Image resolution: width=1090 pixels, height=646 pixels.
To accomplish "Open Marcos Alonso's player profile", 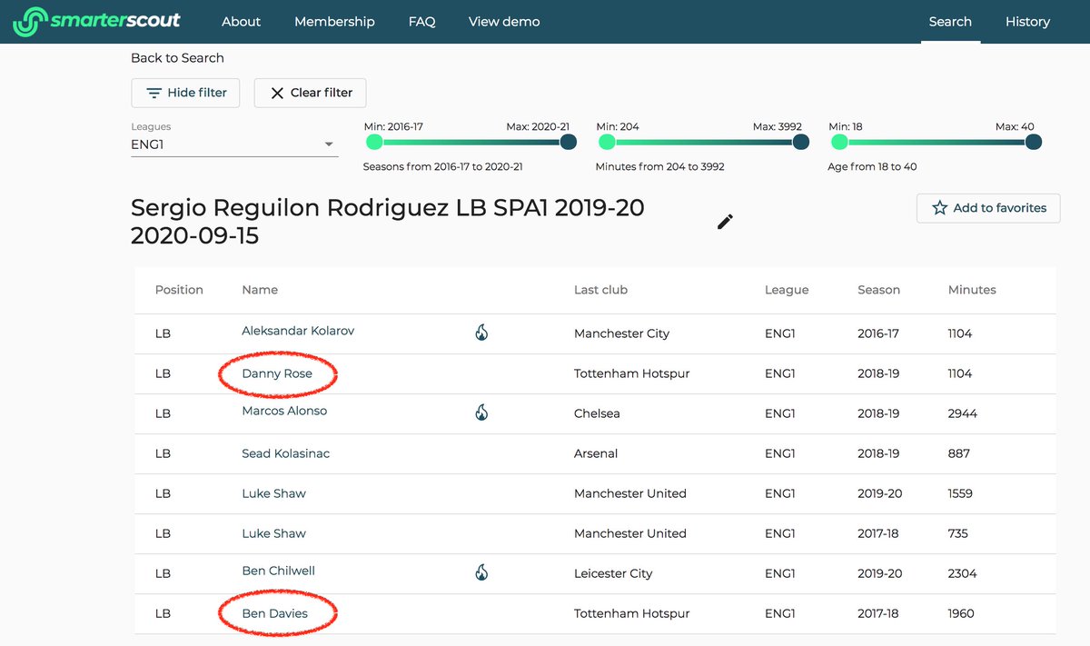I will (284, 411).
